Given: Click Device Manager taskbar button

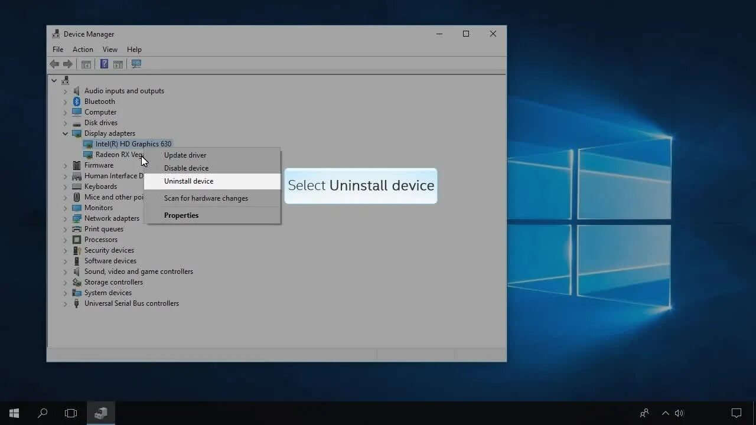Looking at the screenshot, I should point(101,413).
